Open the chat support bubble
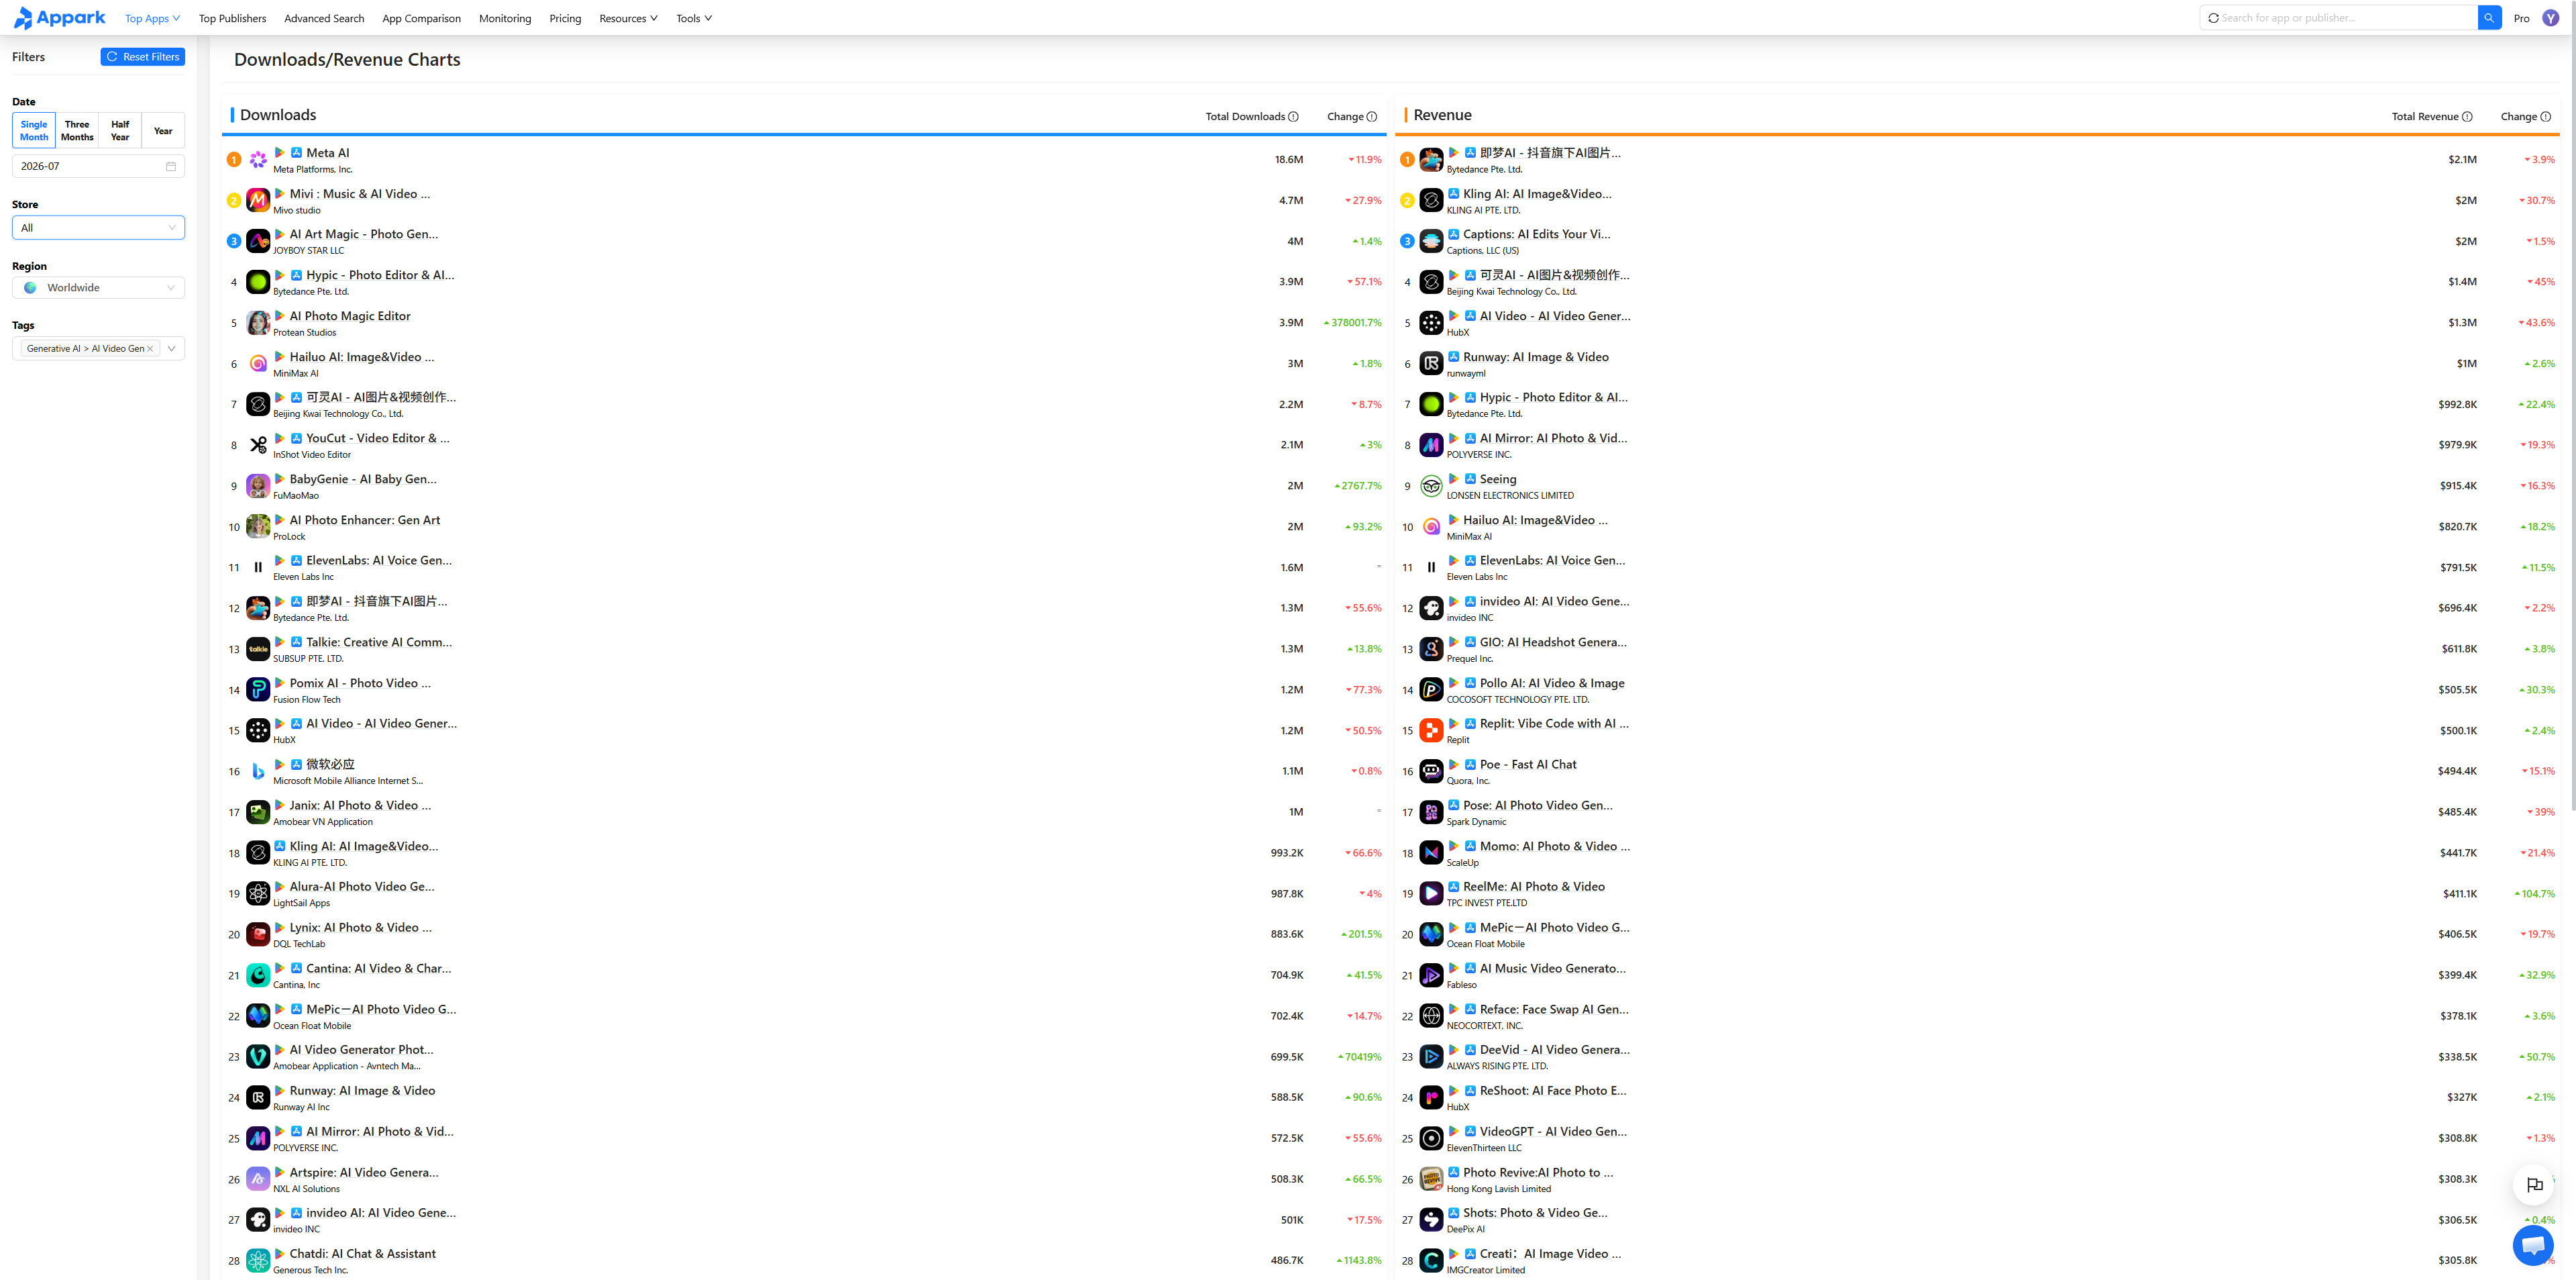The height and width of the screenshot is (1280, 2576). 2532,1245
